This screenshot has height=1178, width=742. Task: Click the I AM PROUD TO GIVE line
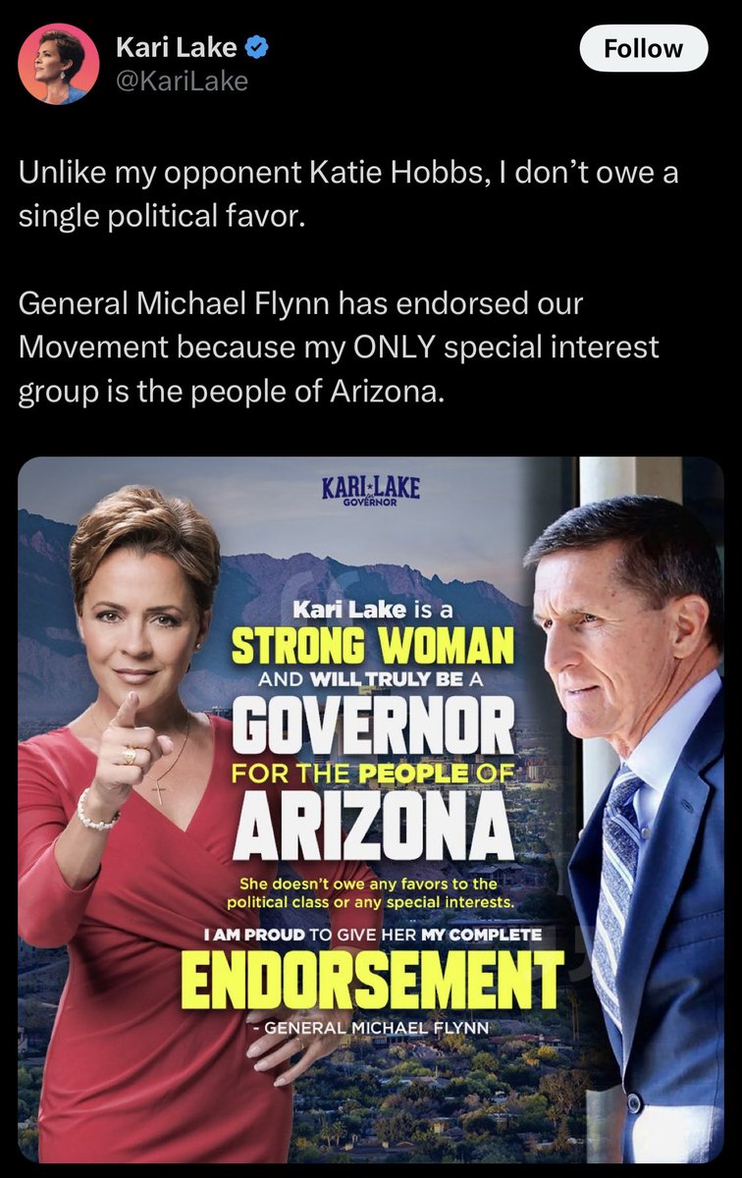tap(371, 935)
